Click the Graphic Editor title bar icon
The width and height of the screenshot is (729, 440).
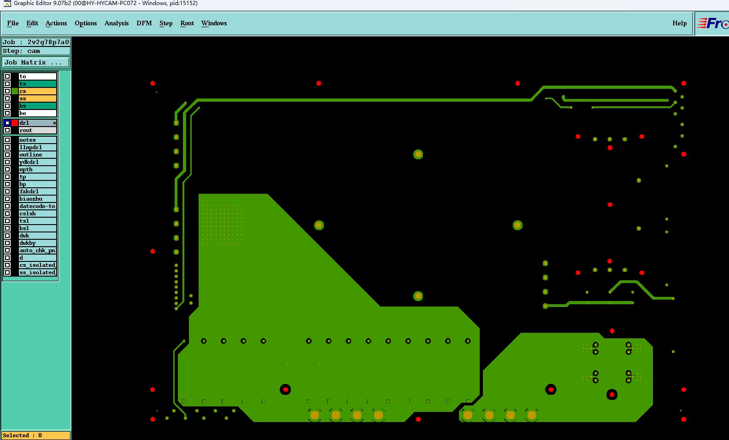pos(7,4)
